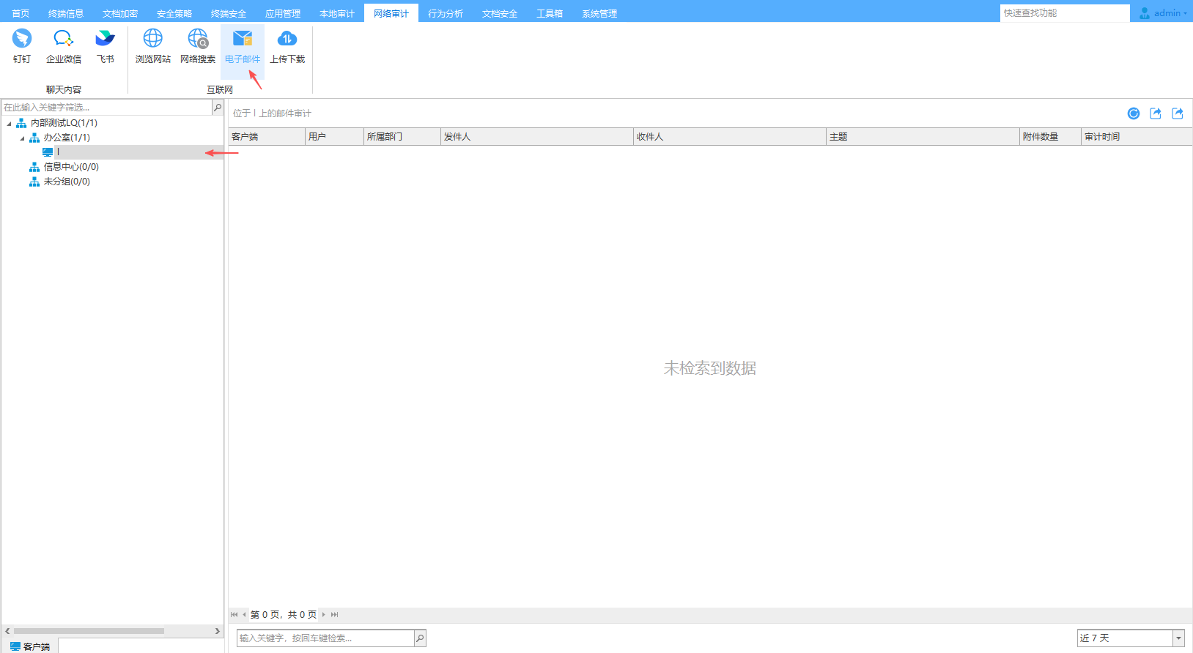This screenshot has width=1193, height=653.
Task: Open the 网络搜索 web search audit
Action: pyautogui.click(x=198, y=45)
